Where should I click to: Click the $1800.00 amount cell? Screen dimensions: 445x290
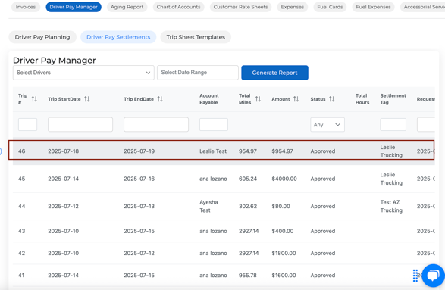[x=284, y=254]
